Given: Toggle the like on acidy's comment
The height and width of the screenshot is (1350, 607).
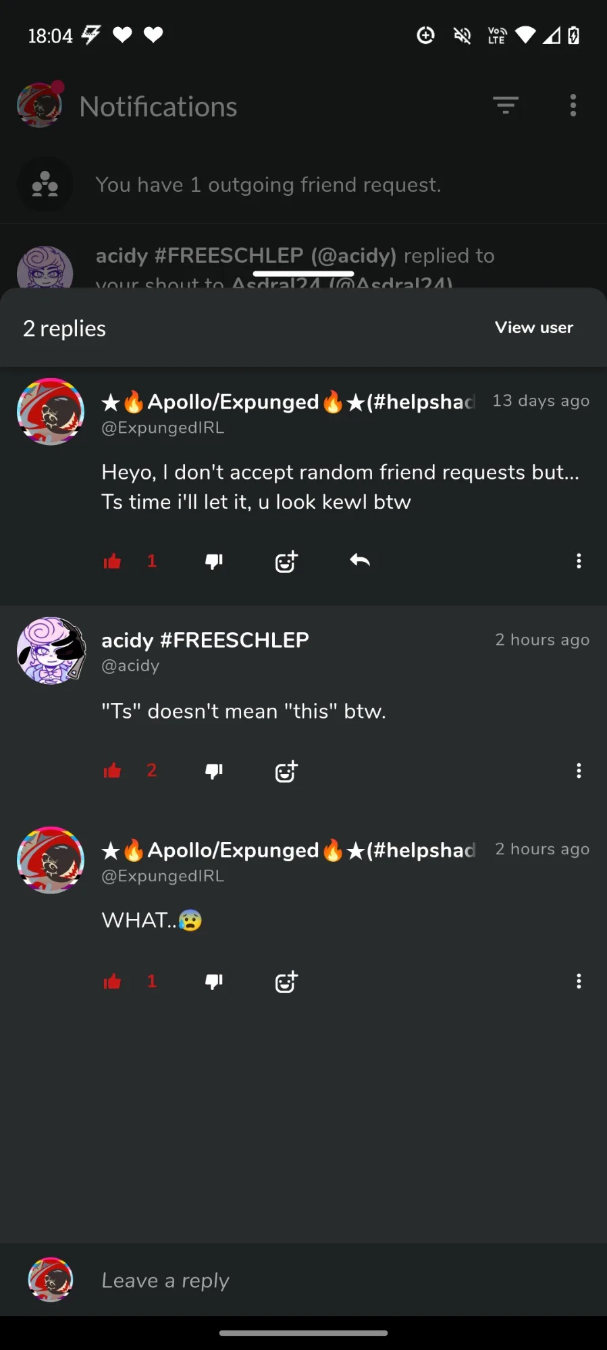Looking at the screenshot, I should coord(112,771).
